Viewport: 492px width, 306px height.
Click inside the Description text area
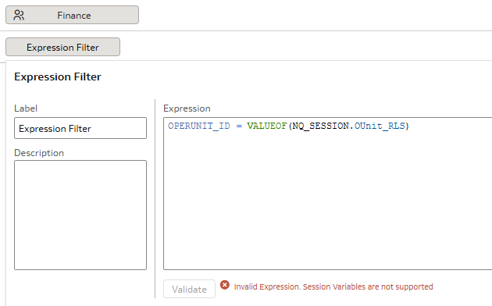coord(80,215)
